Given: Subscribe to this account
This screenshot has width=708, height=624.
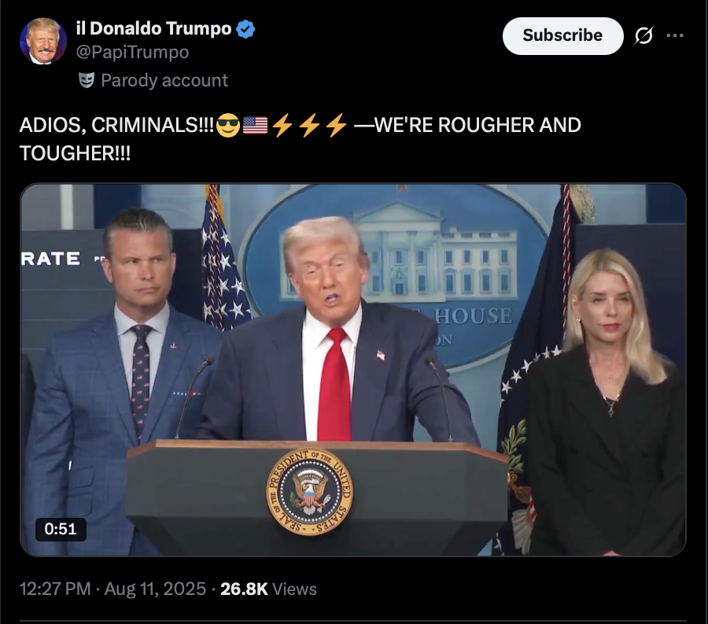Looking at the screenshot, I should tap(562, 35).
